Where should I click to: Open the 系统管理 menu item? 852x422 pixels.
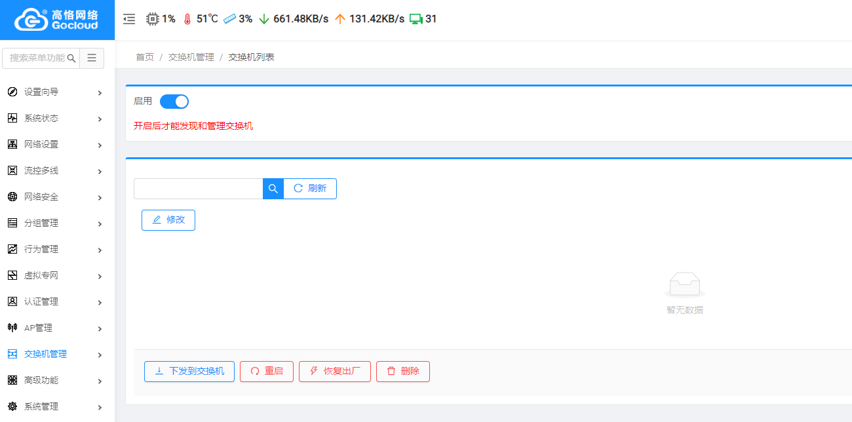tap(57, 406)
